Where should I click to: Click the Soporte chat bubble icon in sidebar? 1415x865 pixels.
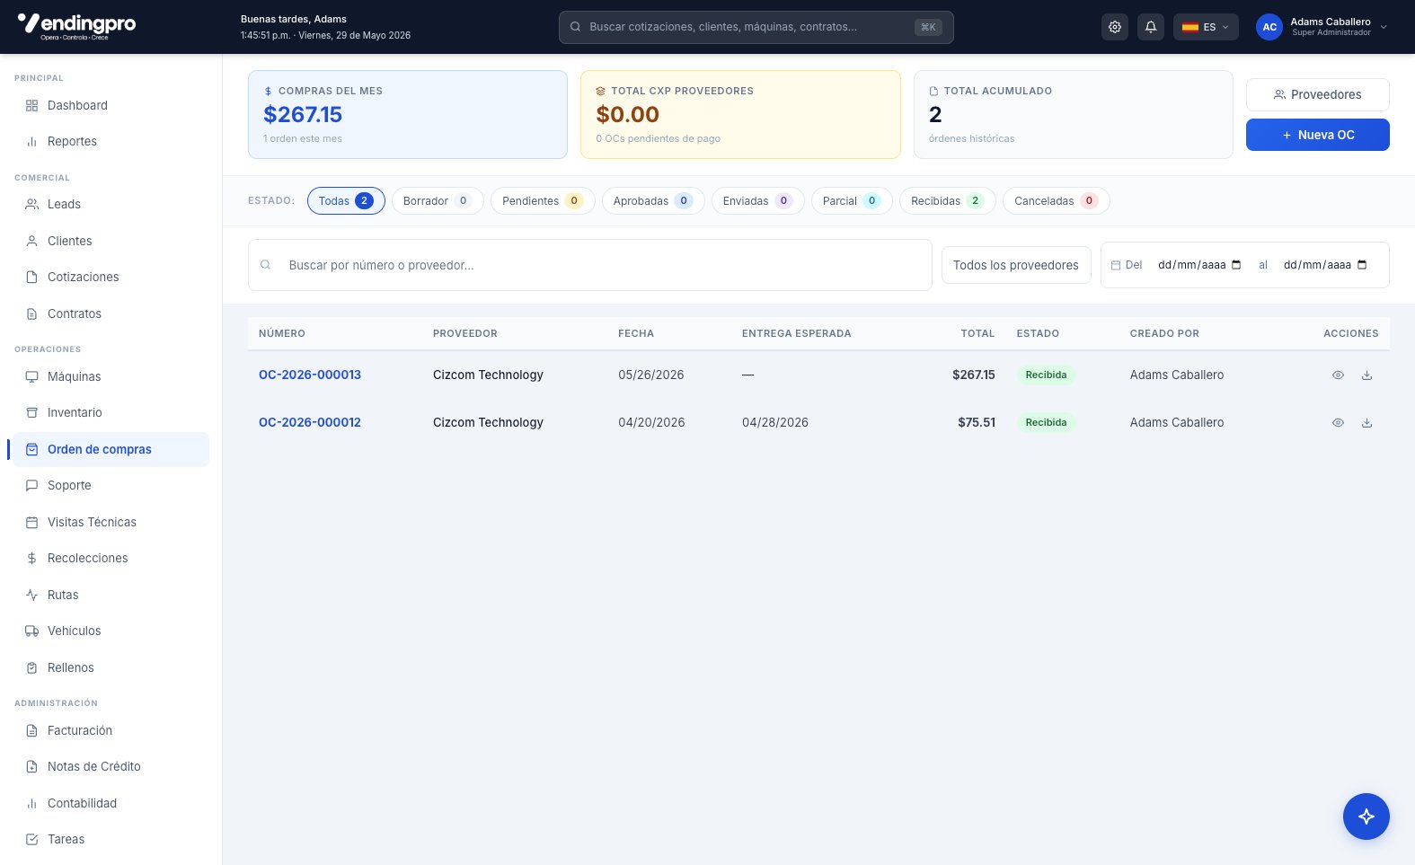click(x=31, y=486)
